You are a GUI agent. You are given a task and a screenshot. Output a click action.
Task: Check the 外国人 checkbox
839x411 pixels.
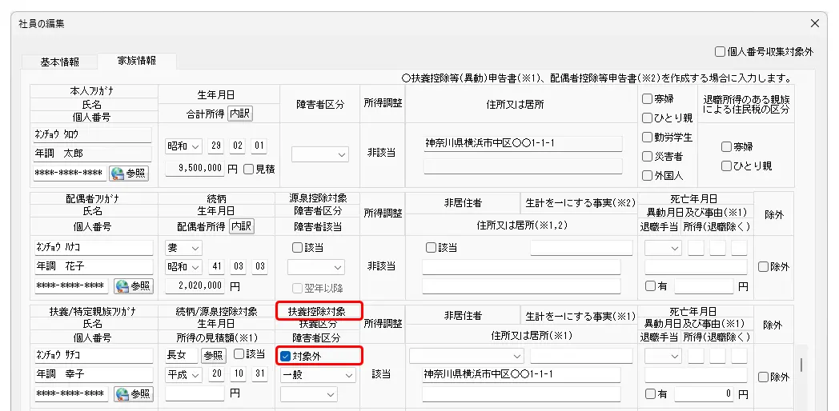tap(647, 175)
